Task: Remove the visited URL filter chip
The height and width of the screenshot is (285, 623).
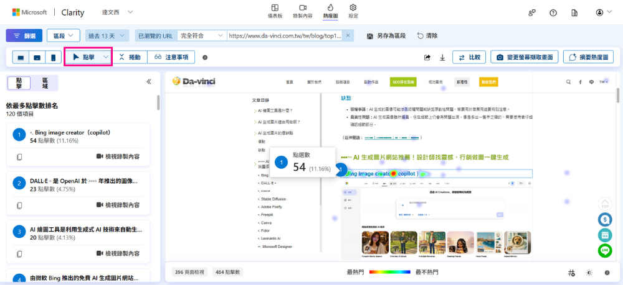Action: tap(348, 35)
